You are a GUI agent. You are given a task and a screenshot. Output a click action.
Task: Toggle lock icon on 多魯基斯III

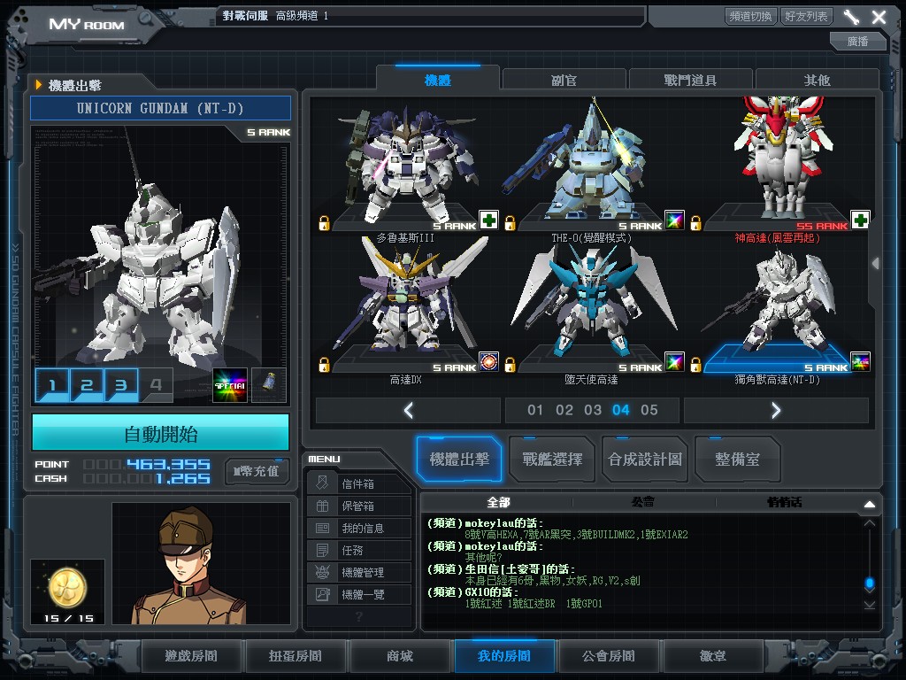324,223
